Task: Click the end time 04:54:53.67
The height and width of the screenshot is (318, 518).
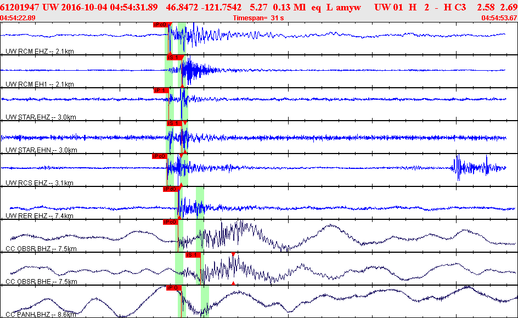Action: [499, 18]
